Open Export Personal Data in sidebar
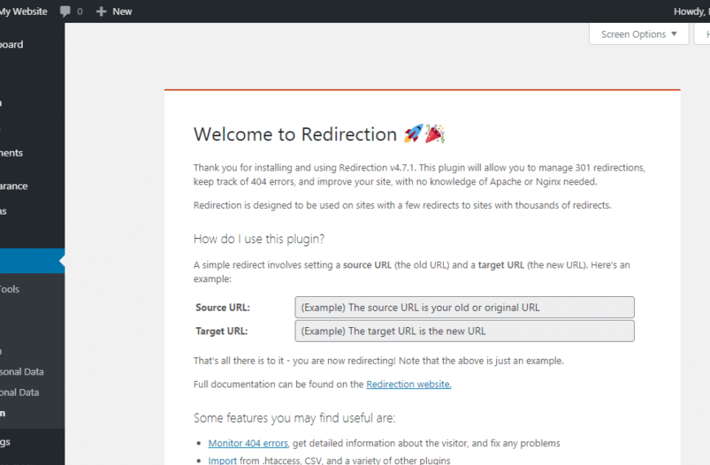This screenshot has width=710, height=465. coord(22,372)
